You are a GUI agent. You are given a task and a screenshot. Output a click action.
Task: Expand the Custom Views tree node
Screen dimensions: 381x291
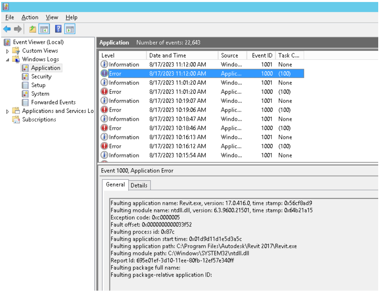[7, 51]
